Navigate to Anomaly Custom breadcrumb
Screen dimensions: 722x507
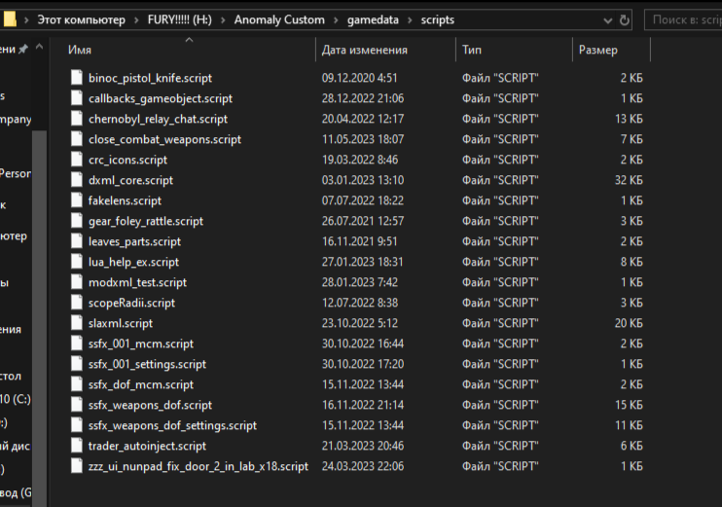(279, 19)
